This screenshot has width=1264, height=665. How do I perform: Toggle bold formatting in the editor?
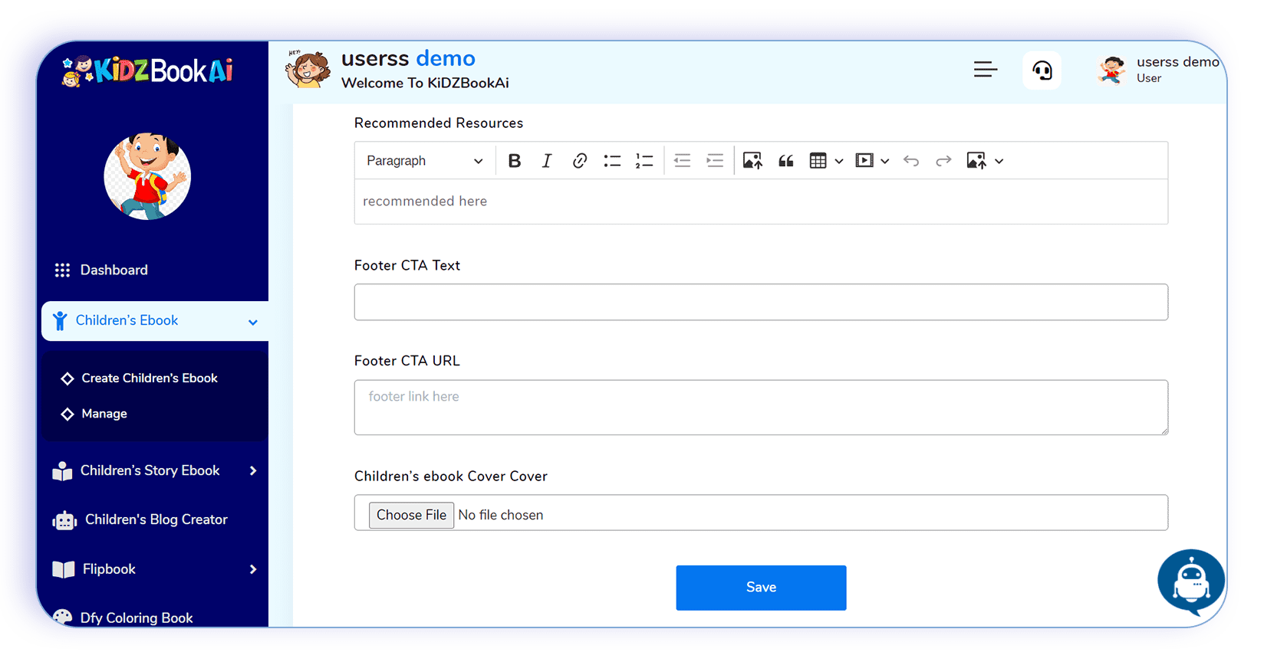515,161
